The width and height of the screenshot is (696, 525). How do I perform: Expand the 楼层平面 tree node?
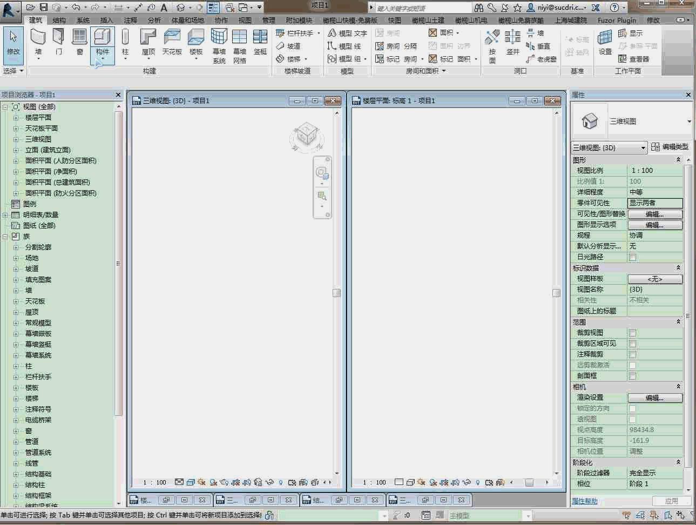[x=16, y=118]
